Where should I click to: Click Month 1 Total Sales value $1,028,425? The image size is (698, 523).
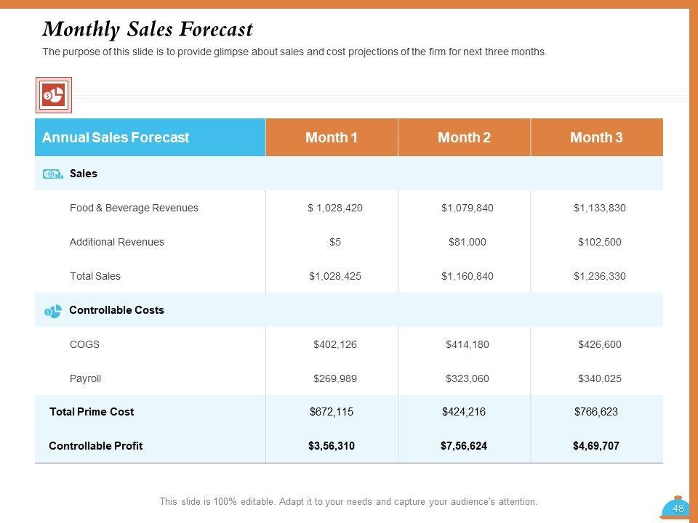(335, 276)
